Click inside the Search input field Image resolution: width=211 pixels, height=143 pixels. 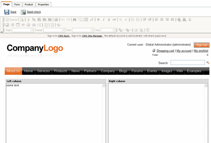[x=188, y=62]
